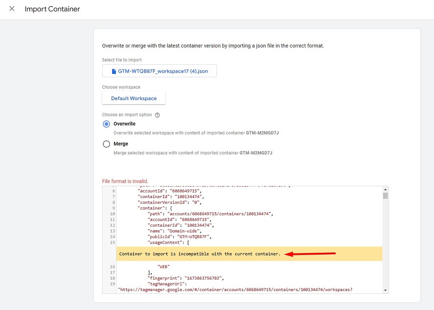Click GTM-WTQB87F_workspace17 (4).json file chip
Screen dimensions: 434x310
coord(159,71)
